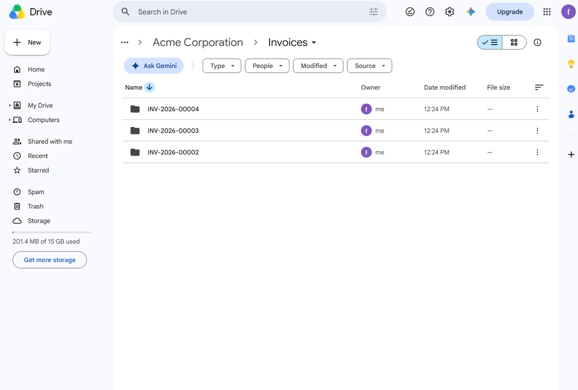The height and width of the screenshot is (390, 578).
Task: Open the Storage section
Action: pyautogui.click(x=39, y=221)
